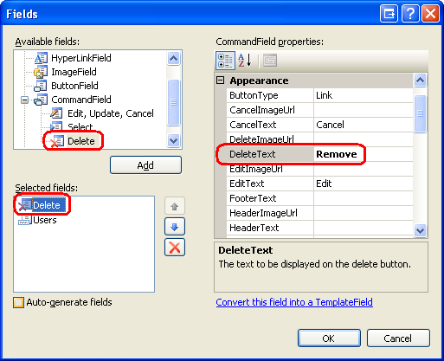The height and width of the screenshot is (361, 444).
Task: Select Delete in Selected fields list
Action: pos(47,205)
